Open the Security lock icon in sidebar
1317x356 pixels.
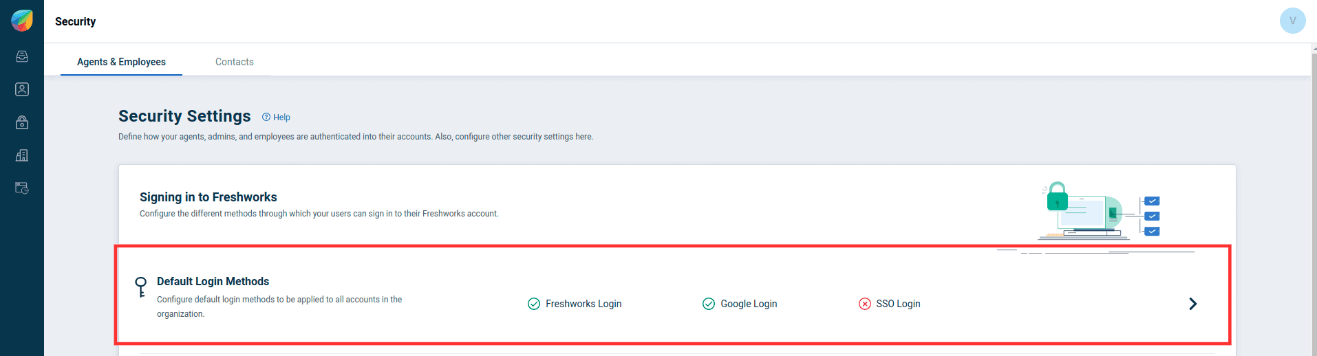coord(22,122)
